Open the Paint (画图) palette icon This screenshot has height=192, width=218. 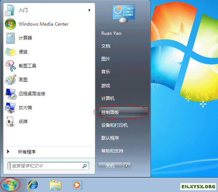[11, 80]
